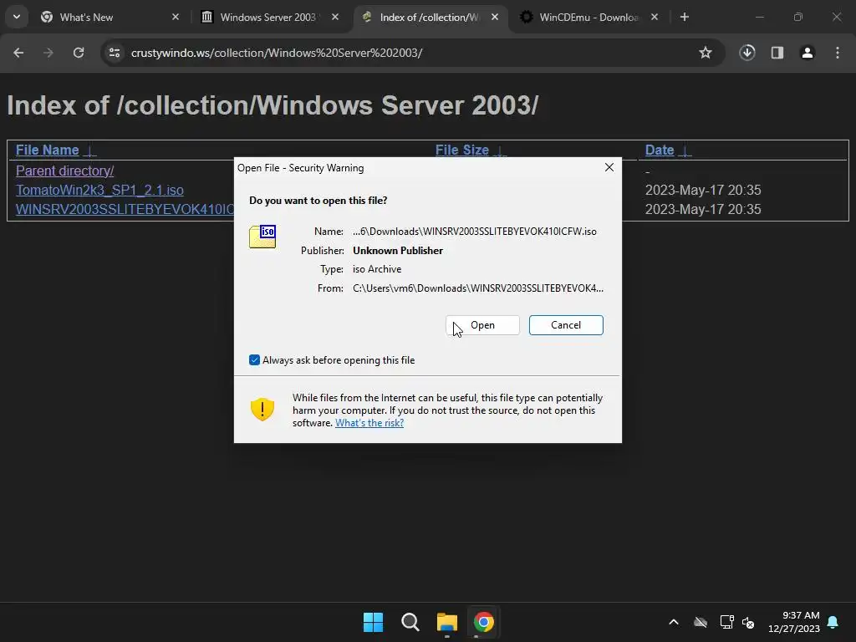View site information icon in address bar

115,53
